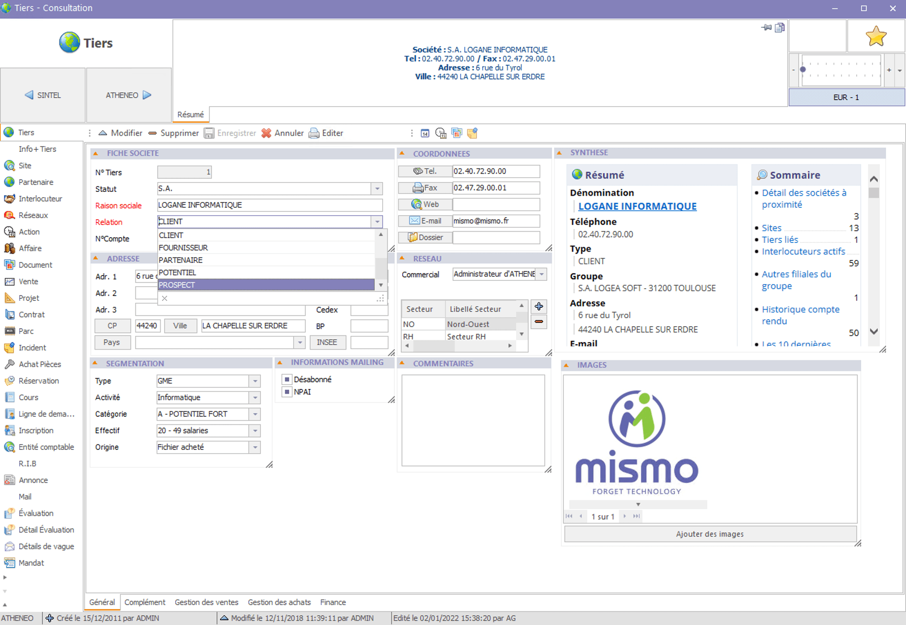
Task: Open the Origine dropdown
Action: tap(255, 447)
